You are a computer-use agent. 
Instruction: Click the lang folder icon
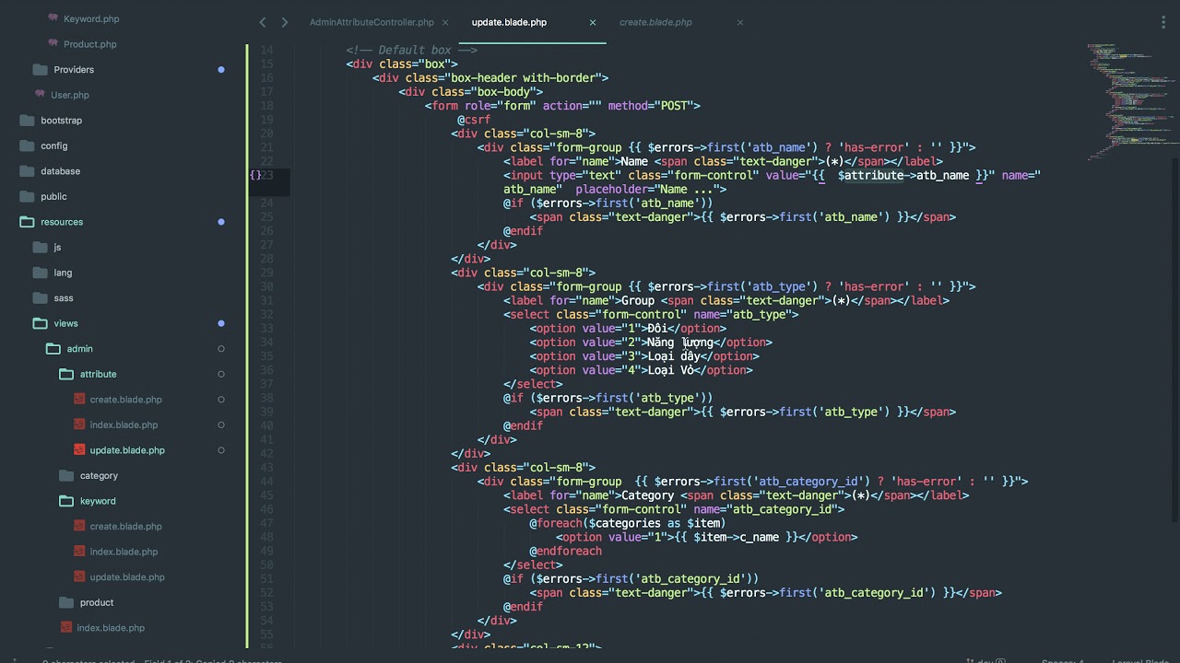point(39,273)
